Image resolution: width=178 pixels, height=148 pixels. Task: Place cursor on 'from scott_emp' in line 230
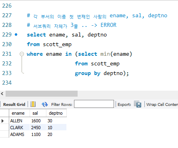pyautogui.click(x=49, y=45)
